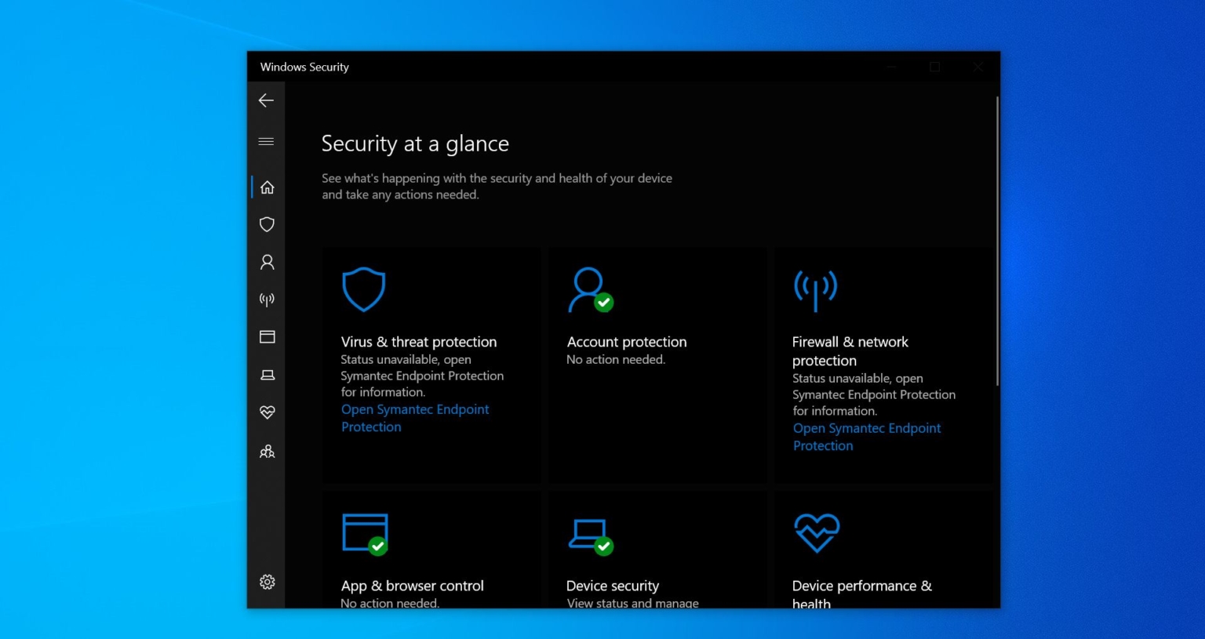
Task: Click the back arrow in sidebar
Action: coord(266,100)
